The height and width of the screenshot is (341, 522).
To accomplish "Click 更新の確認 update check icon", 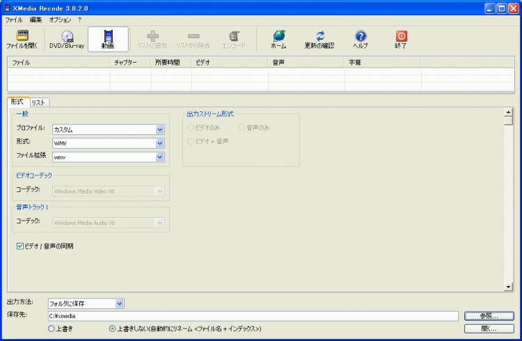I will [319, 39].
